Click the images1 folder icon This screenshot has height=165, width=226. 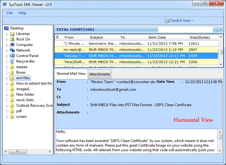pos(12,89)
